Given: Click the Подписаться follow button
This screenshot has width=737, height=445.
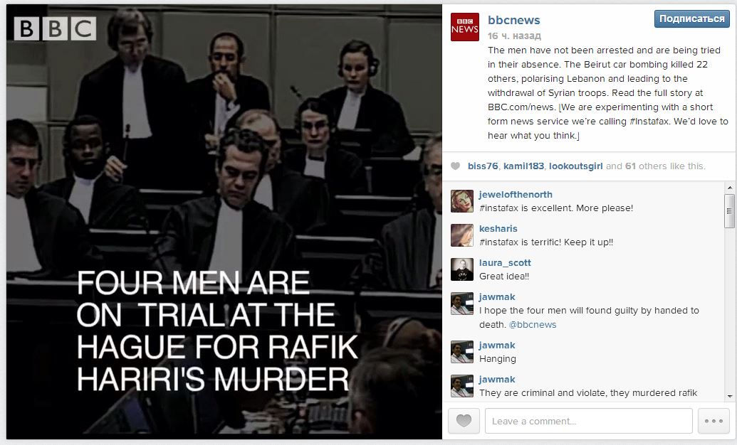Looking at the screenshot, I should [692, 18].
